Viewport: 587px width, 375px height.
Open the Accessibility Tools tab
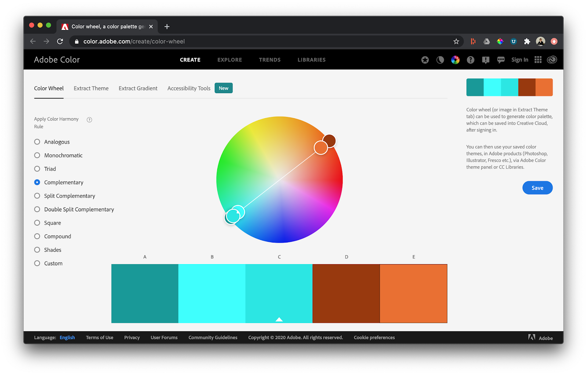pyautogui.click(x=189, y=88)
